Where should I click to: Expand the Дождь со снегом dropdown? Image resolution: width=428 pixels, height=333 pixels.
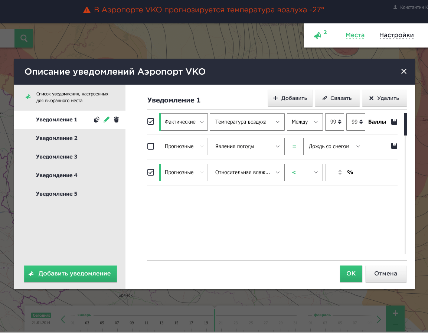[334, 146]
